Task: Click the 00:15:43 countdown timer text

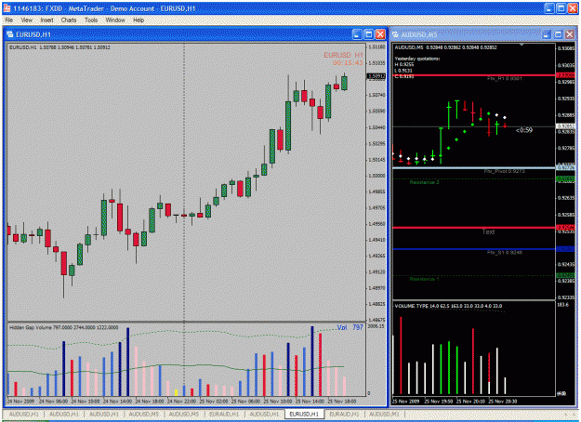Action: tap(348, 63)
